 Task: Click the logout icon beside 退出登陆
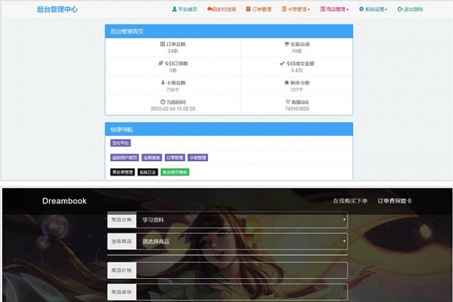pyautogui.click(x=400, y=9)
